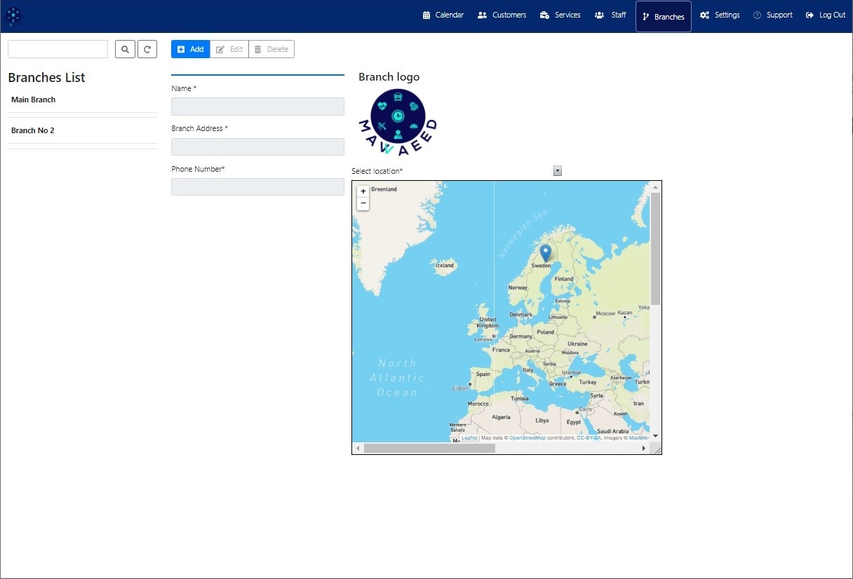Click the branch search text field

[x=58, y=49]
